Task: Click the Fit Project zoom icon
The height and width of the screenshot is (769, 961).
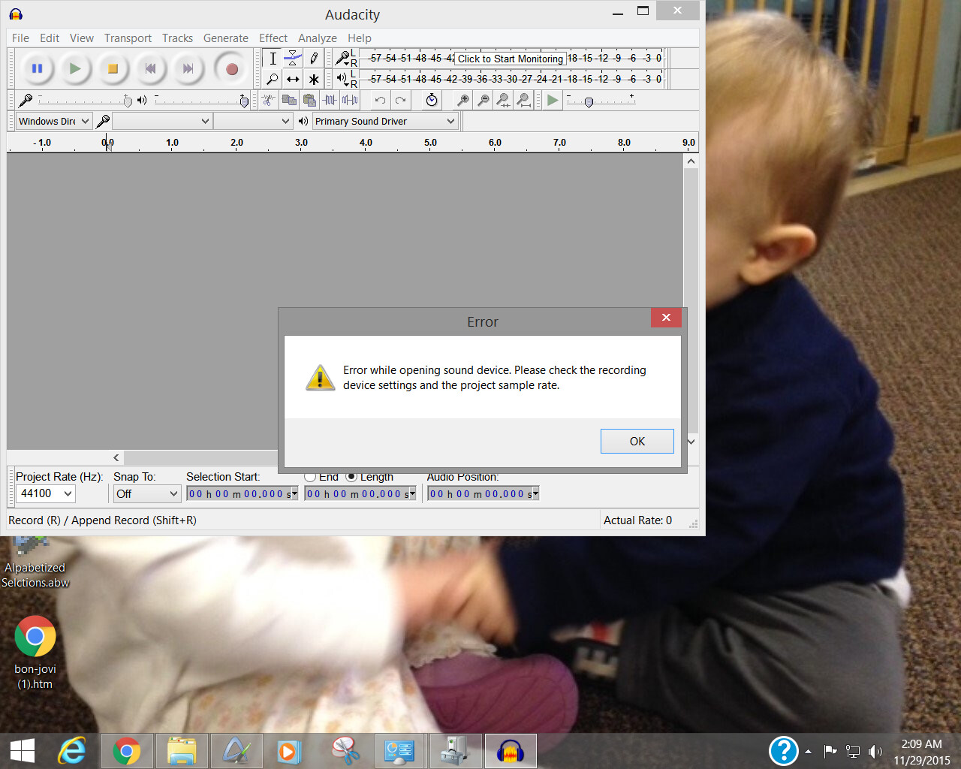Action: click(x=524, y=100)
